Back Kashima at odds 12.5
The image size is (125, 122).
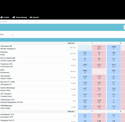(x=85, y=54)
